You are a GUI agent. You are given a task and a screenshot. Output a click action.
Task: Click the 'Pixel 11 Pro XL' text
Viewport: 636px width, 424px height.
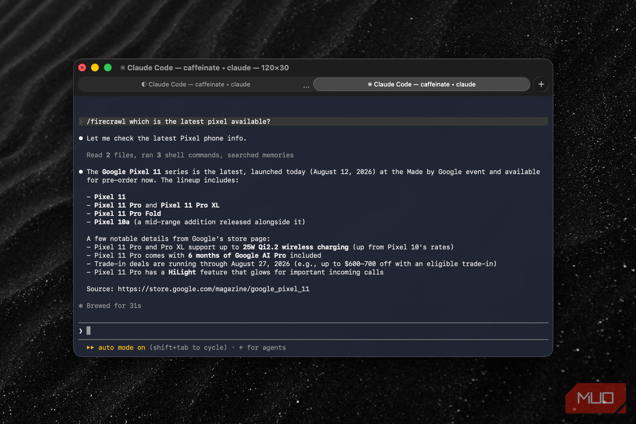190,205
